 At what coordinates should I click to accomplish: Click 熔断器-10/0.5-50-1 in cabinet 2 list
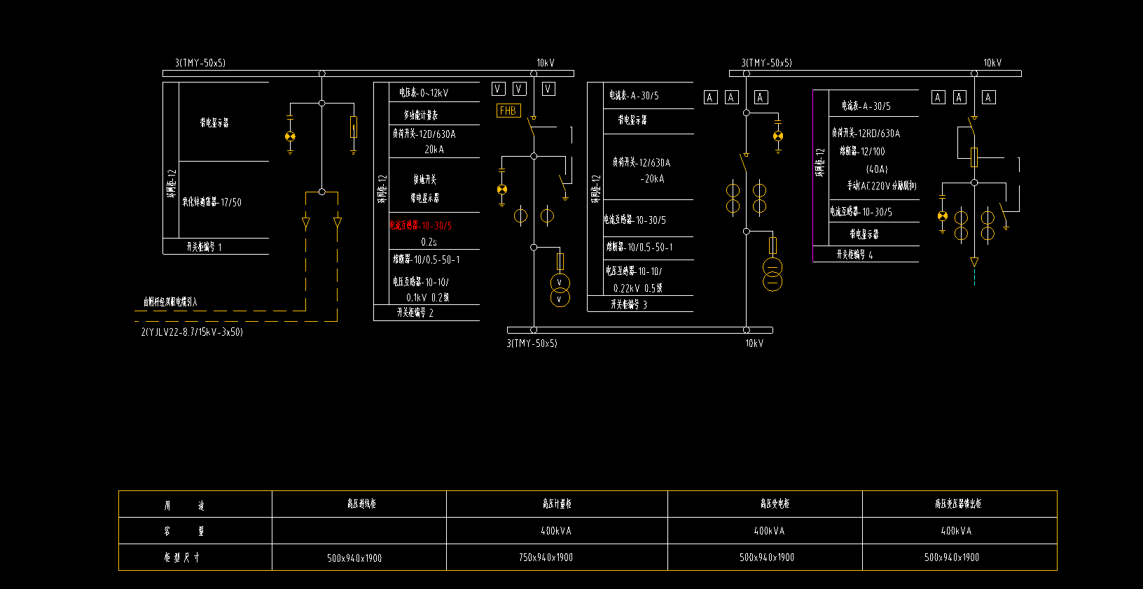[x=427, y=260]
